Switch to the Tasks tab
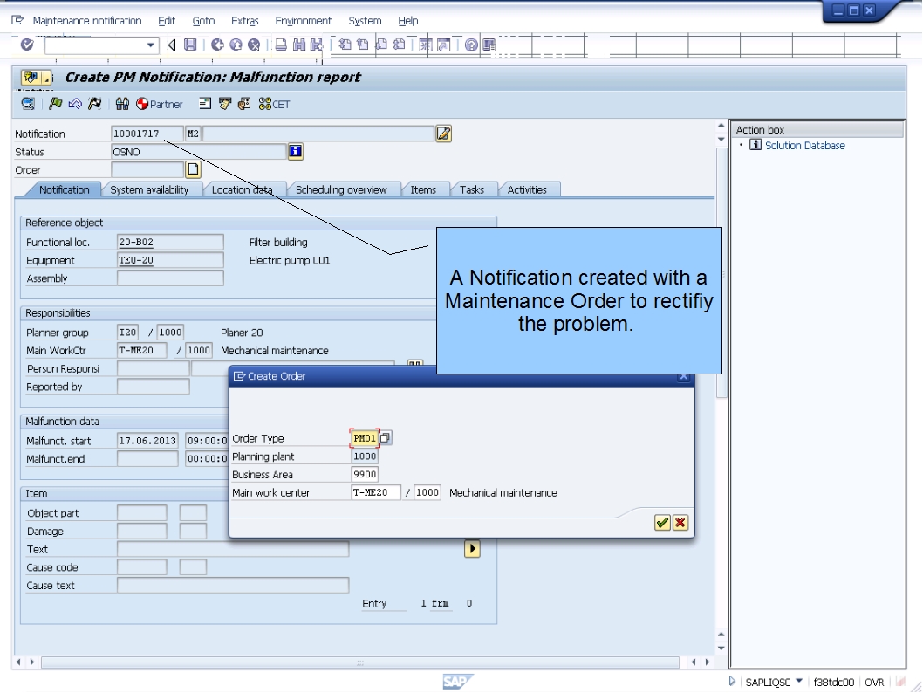The image size is (923, 693). [x=472, y=189]
